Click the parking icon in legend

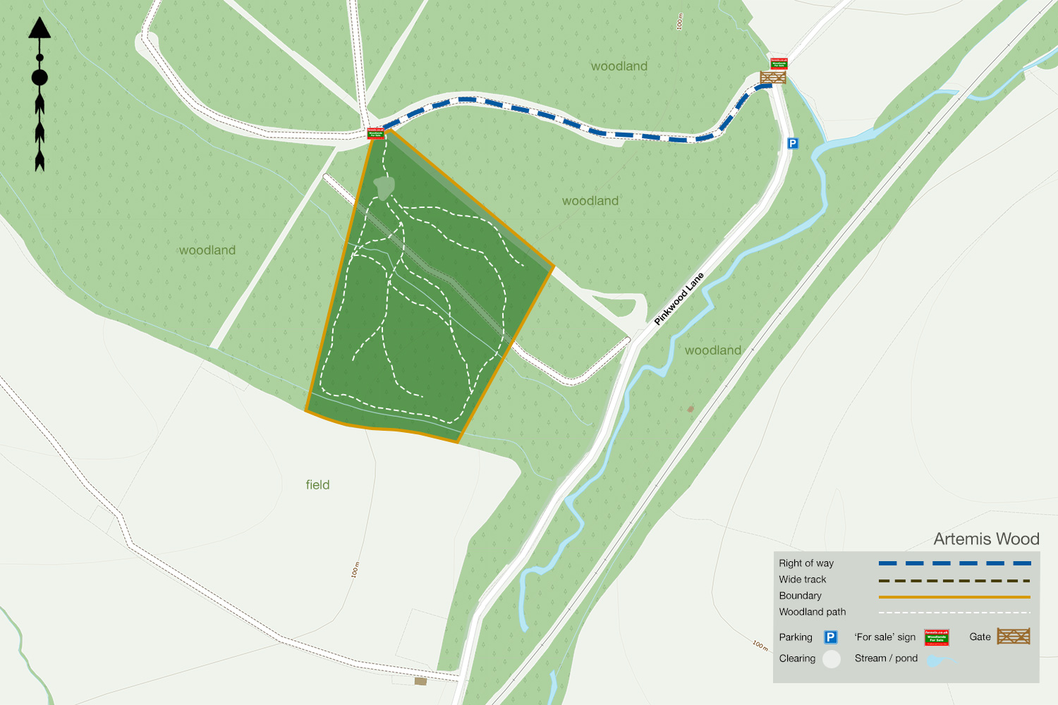click(x=831, y=637)
